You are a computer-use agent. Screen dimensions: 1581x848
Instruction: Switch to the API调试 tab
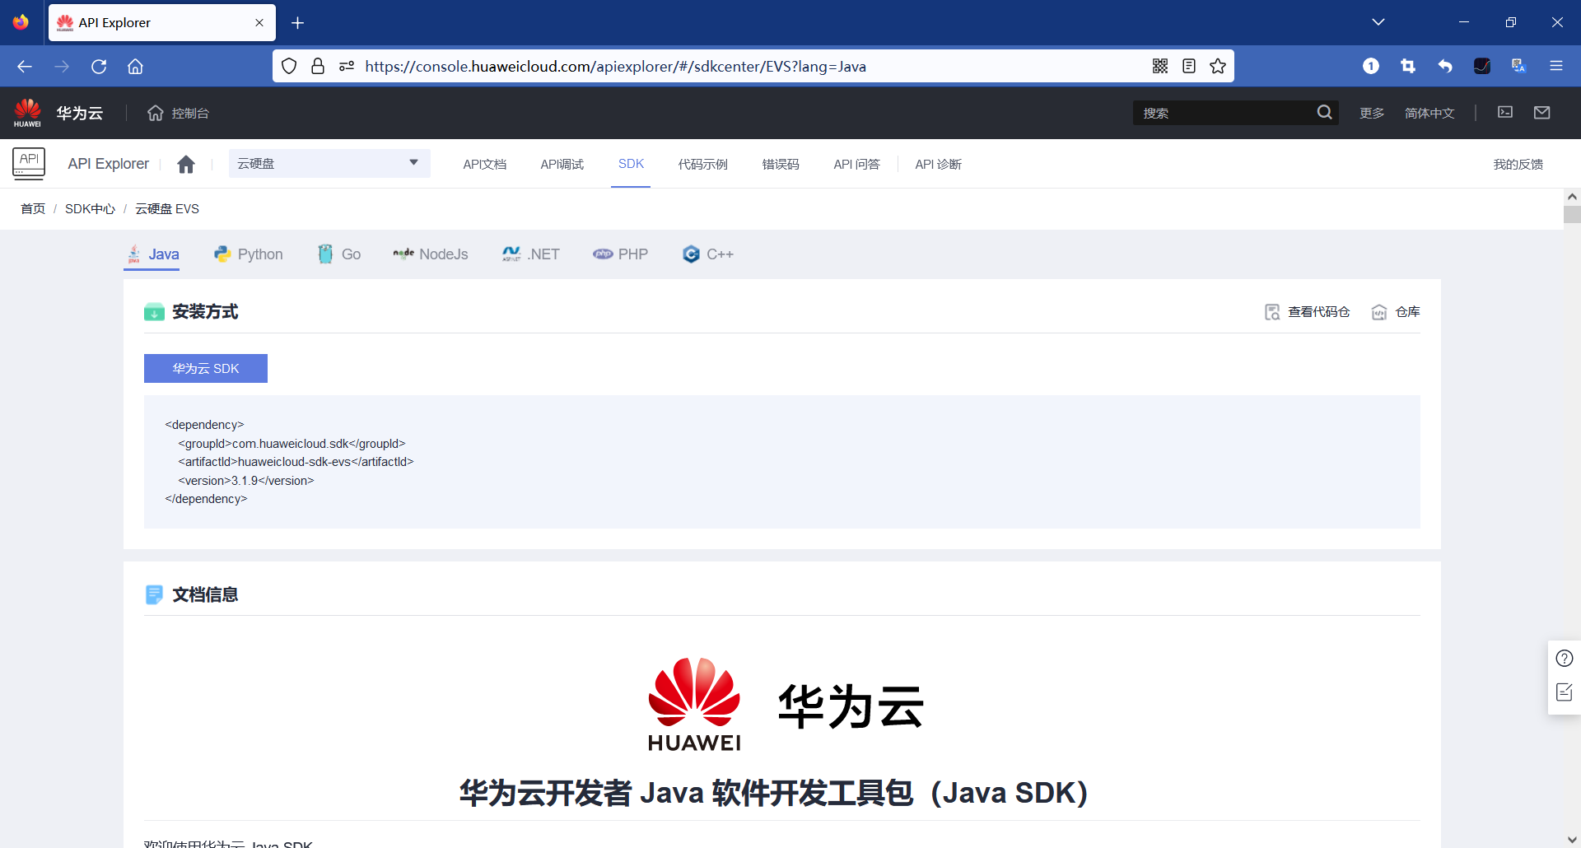click(562, 164)
